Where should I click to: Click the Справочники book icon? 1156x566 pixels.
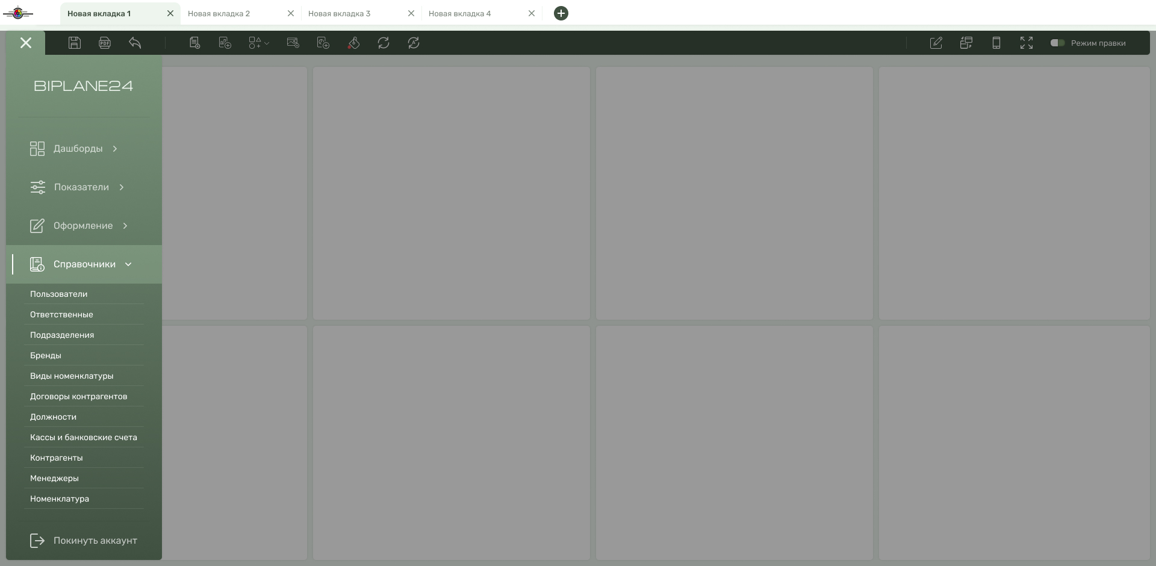pyautogui.click(x=37, y=264)
